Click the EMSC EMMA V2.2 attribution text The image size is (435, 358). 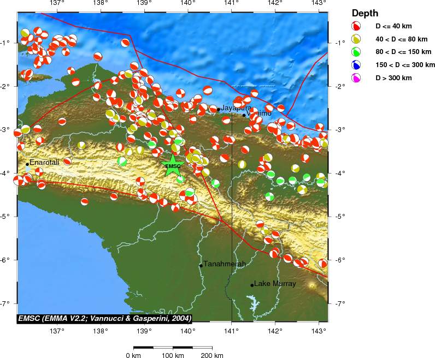104,318
